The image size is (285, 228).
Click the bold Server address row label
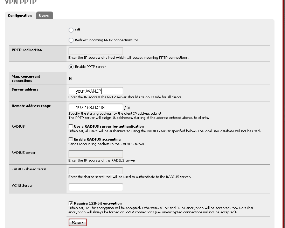pos(25,90)
